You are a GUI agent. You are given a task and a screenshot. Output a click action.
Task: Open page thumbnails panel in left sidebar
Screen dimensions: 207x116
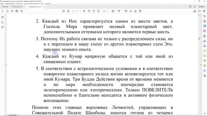[2, 17]
